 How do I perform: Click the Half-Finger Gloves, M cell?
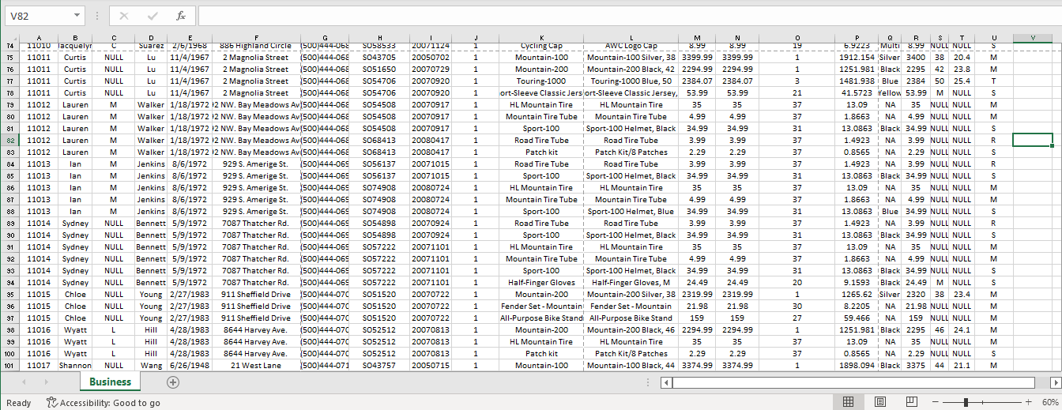click(x=631, y=282)
